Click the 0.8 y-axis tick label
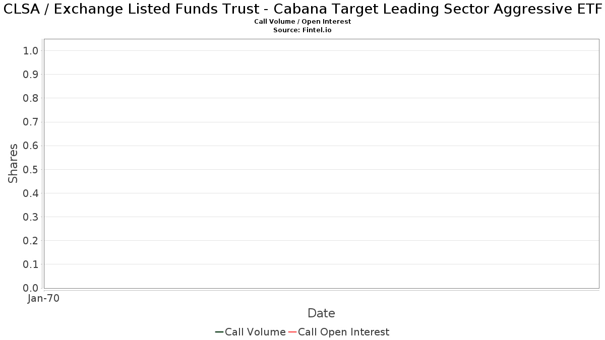 [x=31, y=98]
